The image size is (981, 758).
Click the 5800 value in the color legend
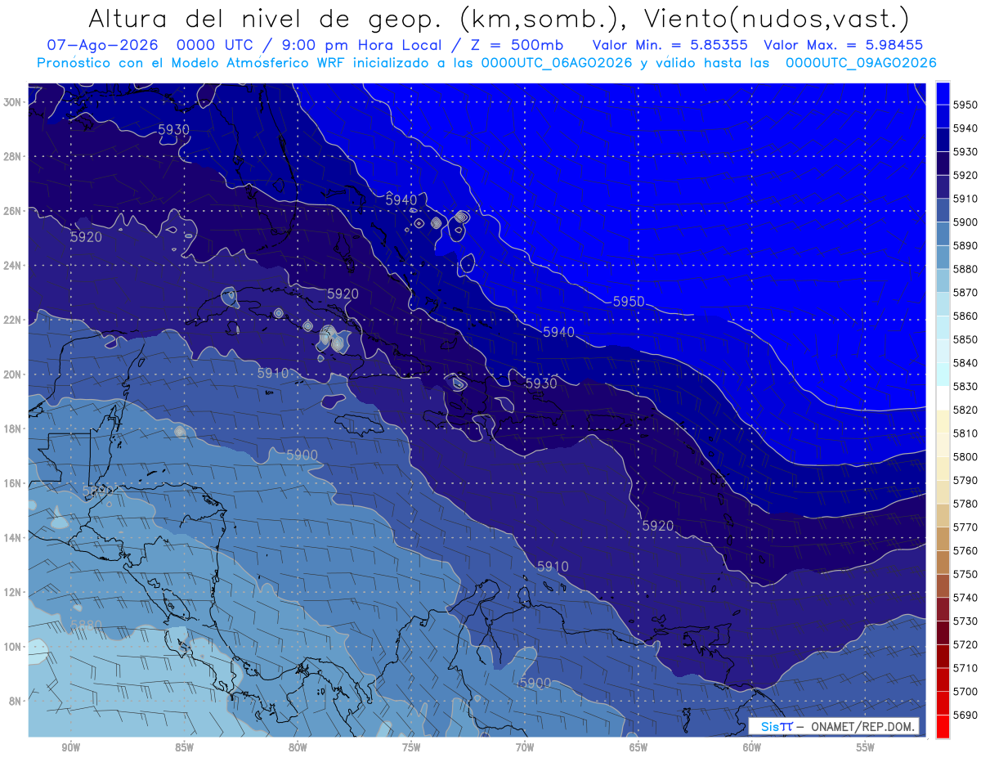point(965,456)
